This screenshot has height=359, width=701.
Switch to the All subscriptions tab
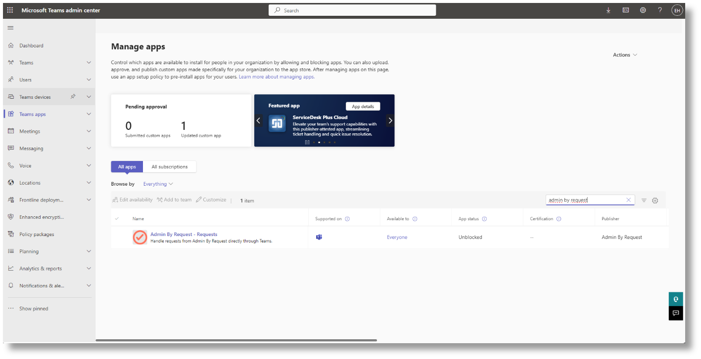coord(170,167)
